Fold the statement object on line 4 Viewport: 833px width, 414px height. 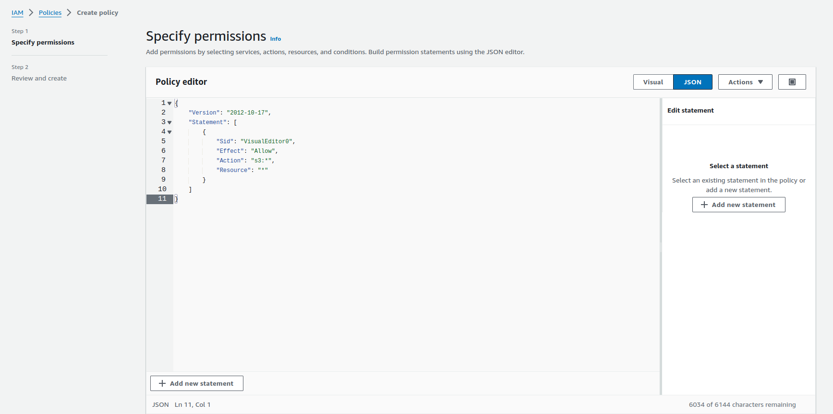[x=169, y=132]
